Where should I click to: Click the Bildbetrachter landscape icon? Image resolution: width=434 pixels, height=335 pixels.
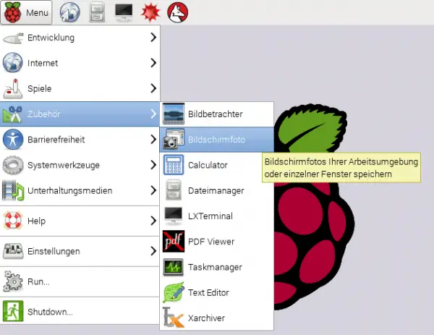(x=174, y=114)
